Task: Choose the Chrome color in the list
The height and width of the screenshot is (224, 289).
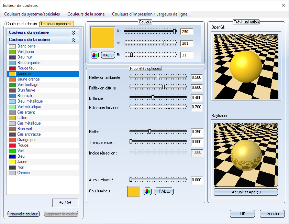Action: 23,173
